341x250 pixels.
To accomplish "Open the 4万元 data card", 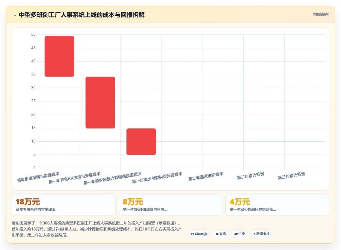I will coord(277,205).
